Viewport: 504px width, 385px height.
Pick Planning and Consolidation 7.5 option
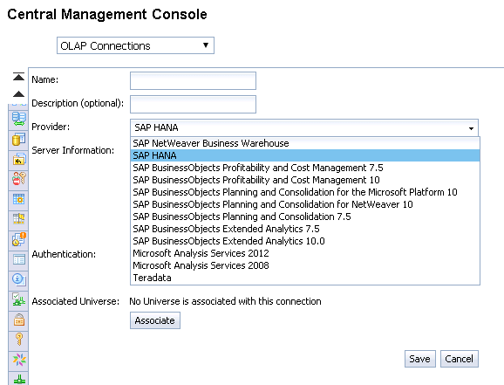click(x=305, y=217)
